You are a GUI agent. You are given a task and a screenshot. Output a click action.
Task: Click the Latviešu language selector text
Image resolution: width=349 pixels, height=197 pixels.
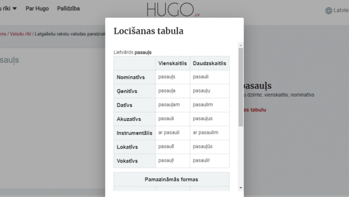click(x=341, y=11)
